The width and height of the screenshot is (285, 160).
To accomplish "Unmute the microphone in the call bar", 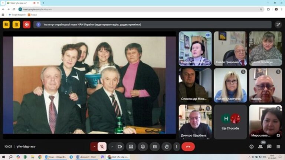I will click(102, 147).
